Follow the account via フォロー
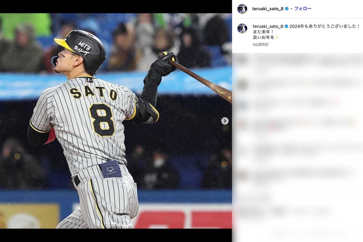 303,9
